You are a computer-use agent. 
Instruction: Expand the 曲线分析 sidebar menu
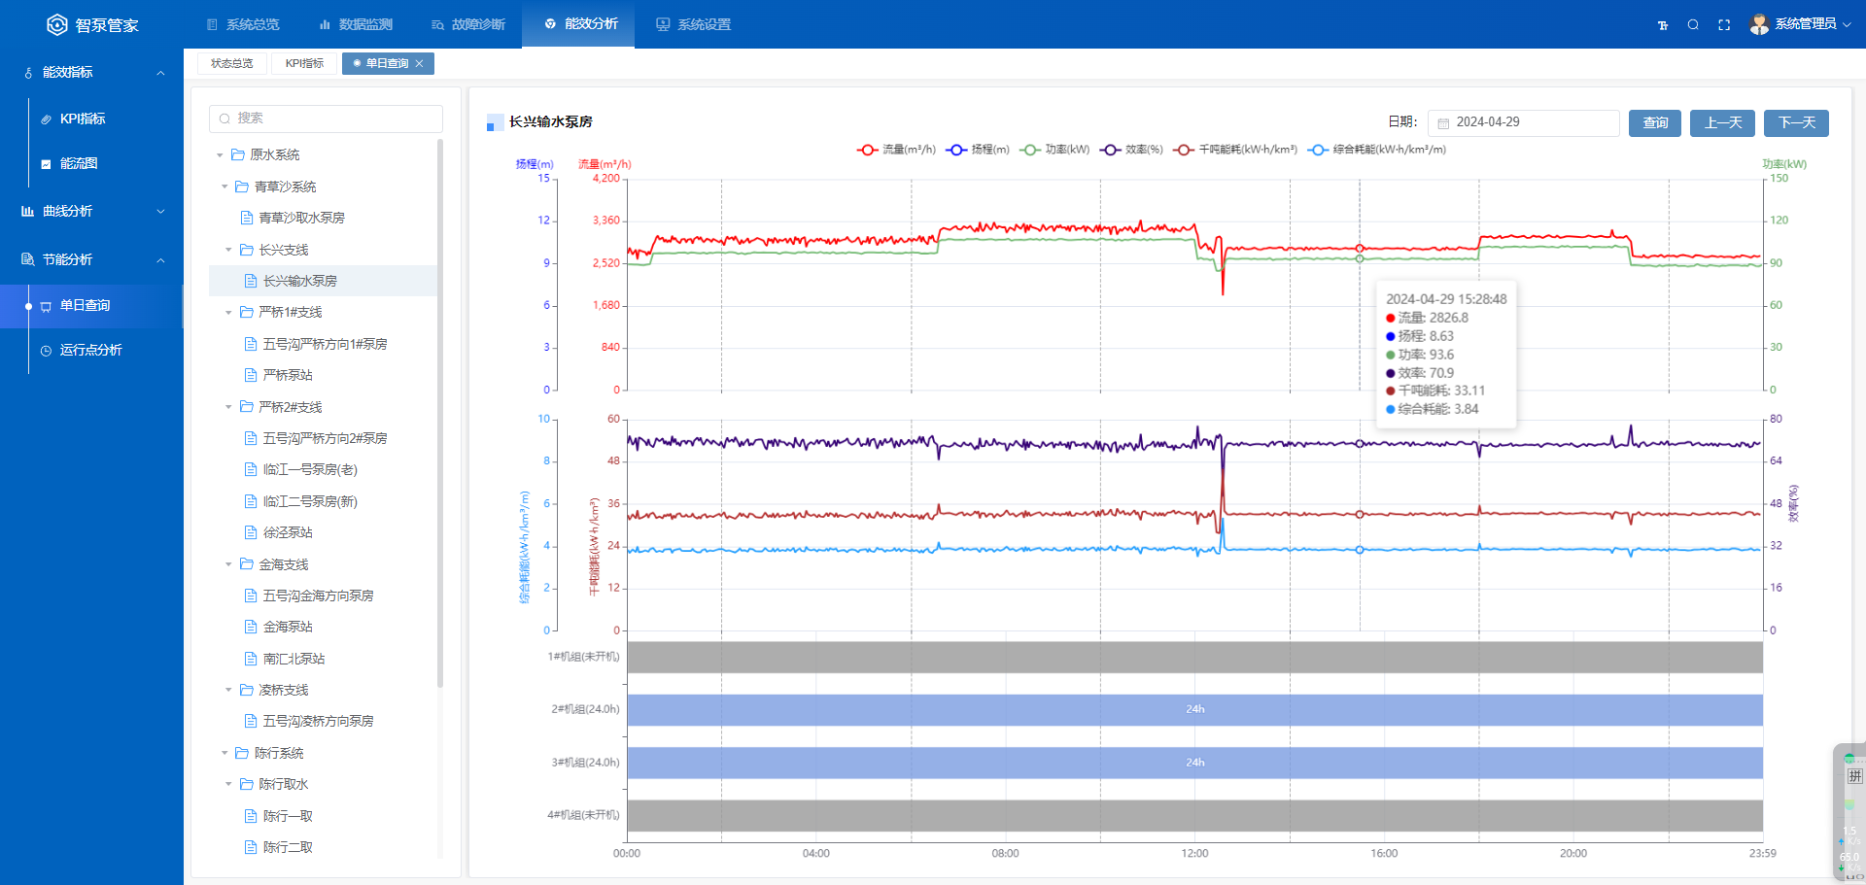click(x=92, y=211)
